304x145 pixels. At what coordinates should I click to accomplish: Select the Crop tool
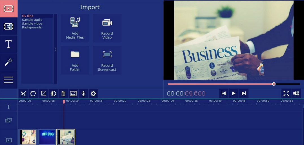tap(43, 94)
